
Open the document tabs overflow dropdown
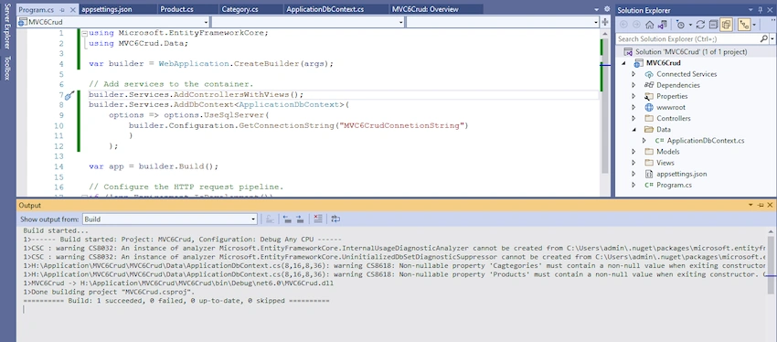tap(597, 9)
